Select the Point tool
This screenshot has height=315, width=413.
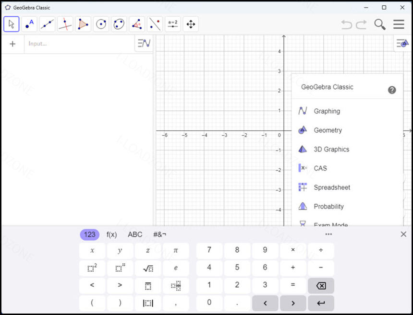[x=29, y=24]
